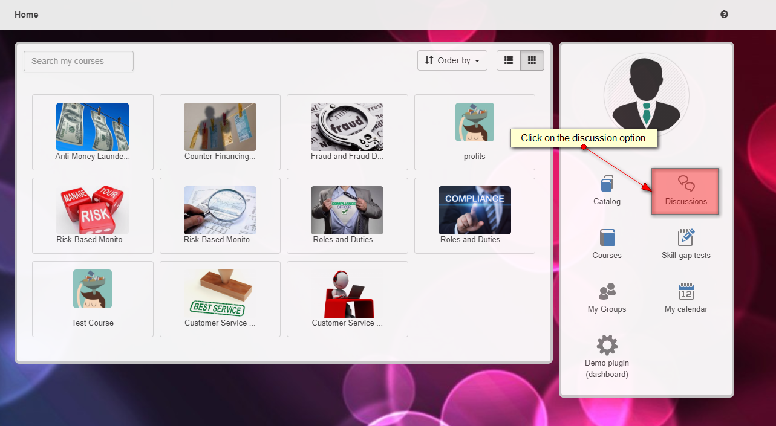776x426 pixels.
Task: Click the My calendar label
Action: click(686, 309)
